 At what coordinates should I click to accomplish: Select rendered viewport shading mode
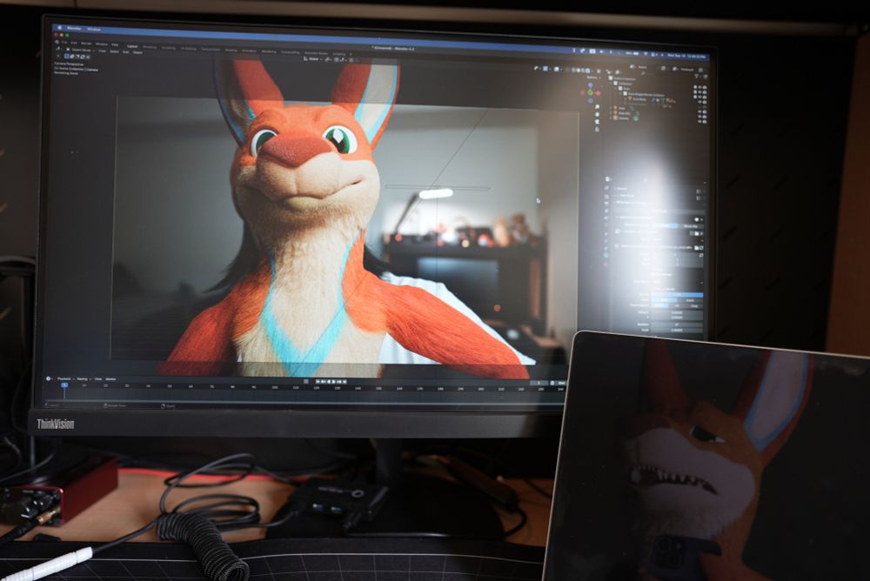(587, 70)
